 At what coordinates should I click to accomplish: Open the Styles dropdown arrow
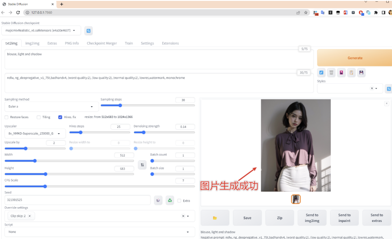[376, 88]
